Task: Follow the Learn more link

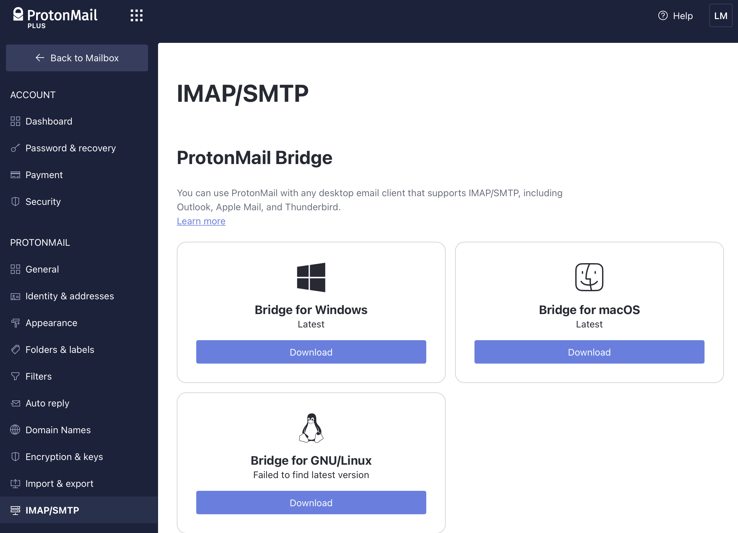Action: click(x=201, y=221)
